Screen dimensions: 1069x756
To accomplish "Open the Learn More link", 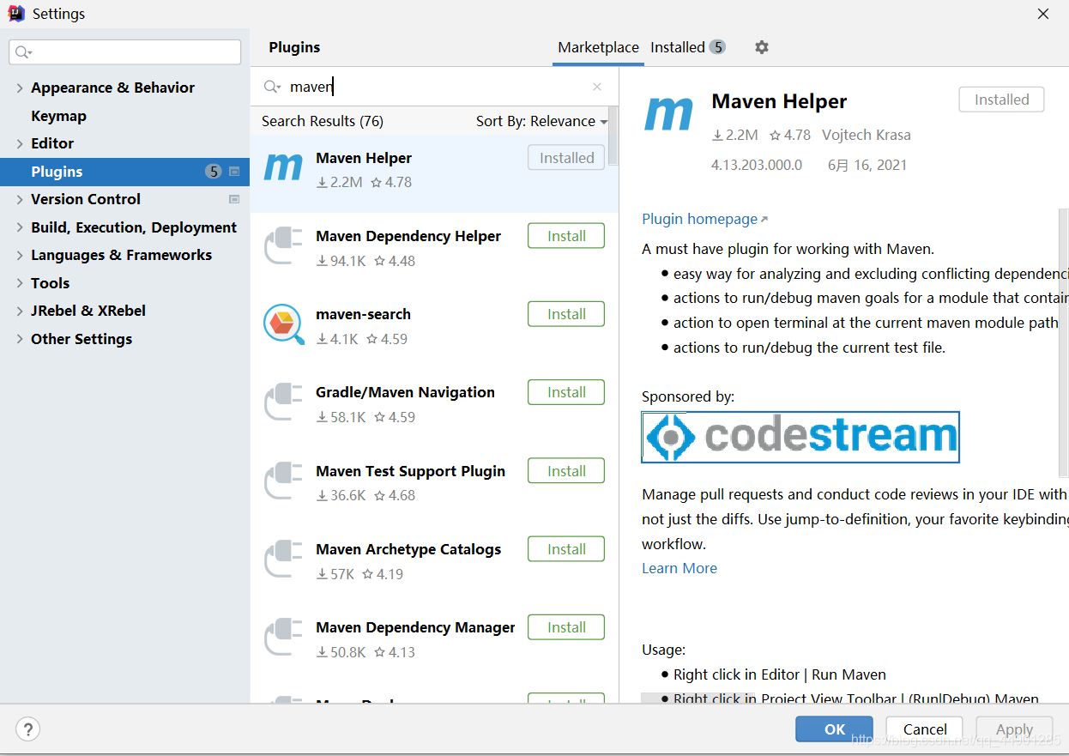I will (x=679, y=568).
